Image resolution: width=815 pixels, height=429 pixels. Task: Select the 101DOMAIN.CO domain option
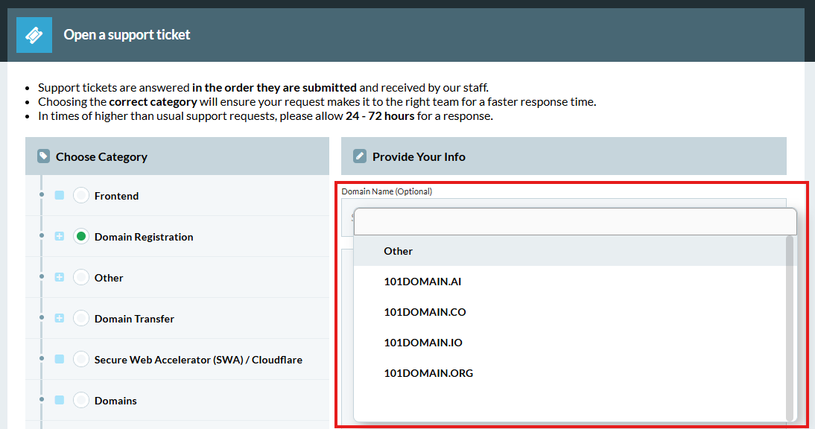tap(425, 312)
